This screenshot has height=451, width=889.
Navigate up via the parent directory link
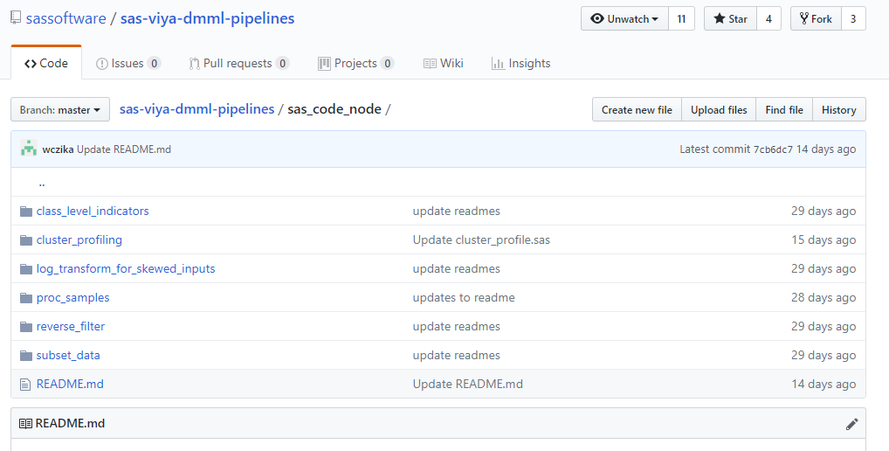click(42, 184)
